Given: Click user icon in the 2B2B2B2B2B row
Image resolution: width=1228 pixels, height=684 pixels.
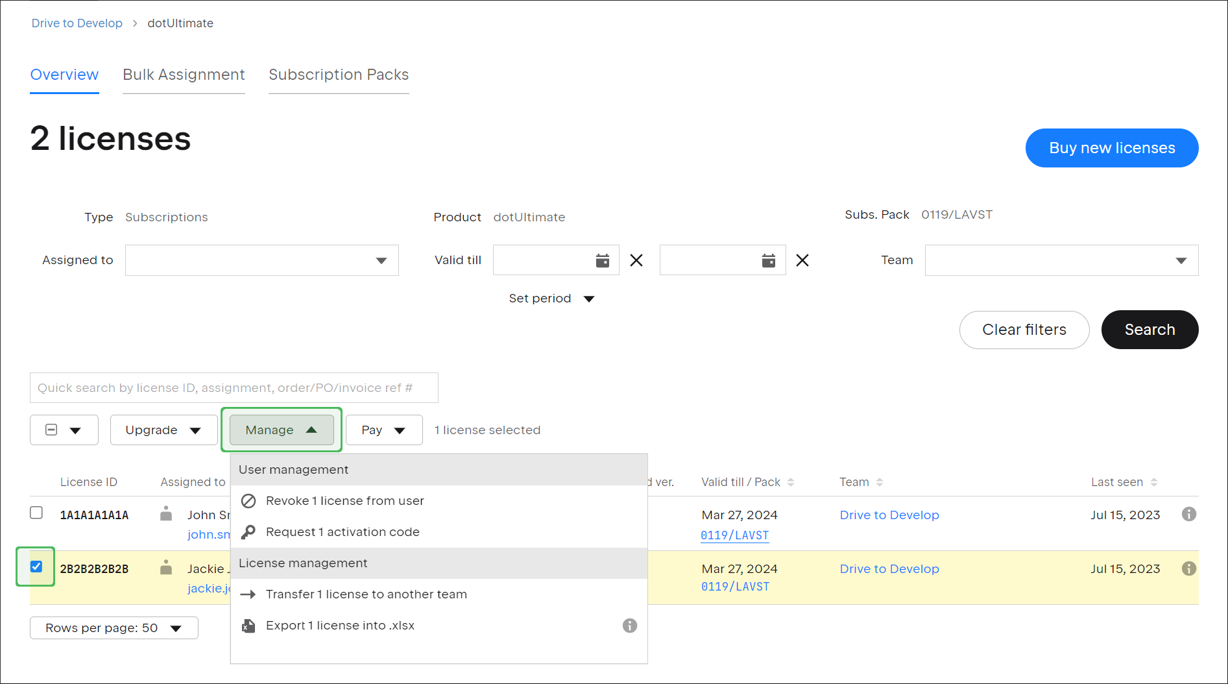Looking at the screenshot, I should pyautogui.click(x=166, y=568).
